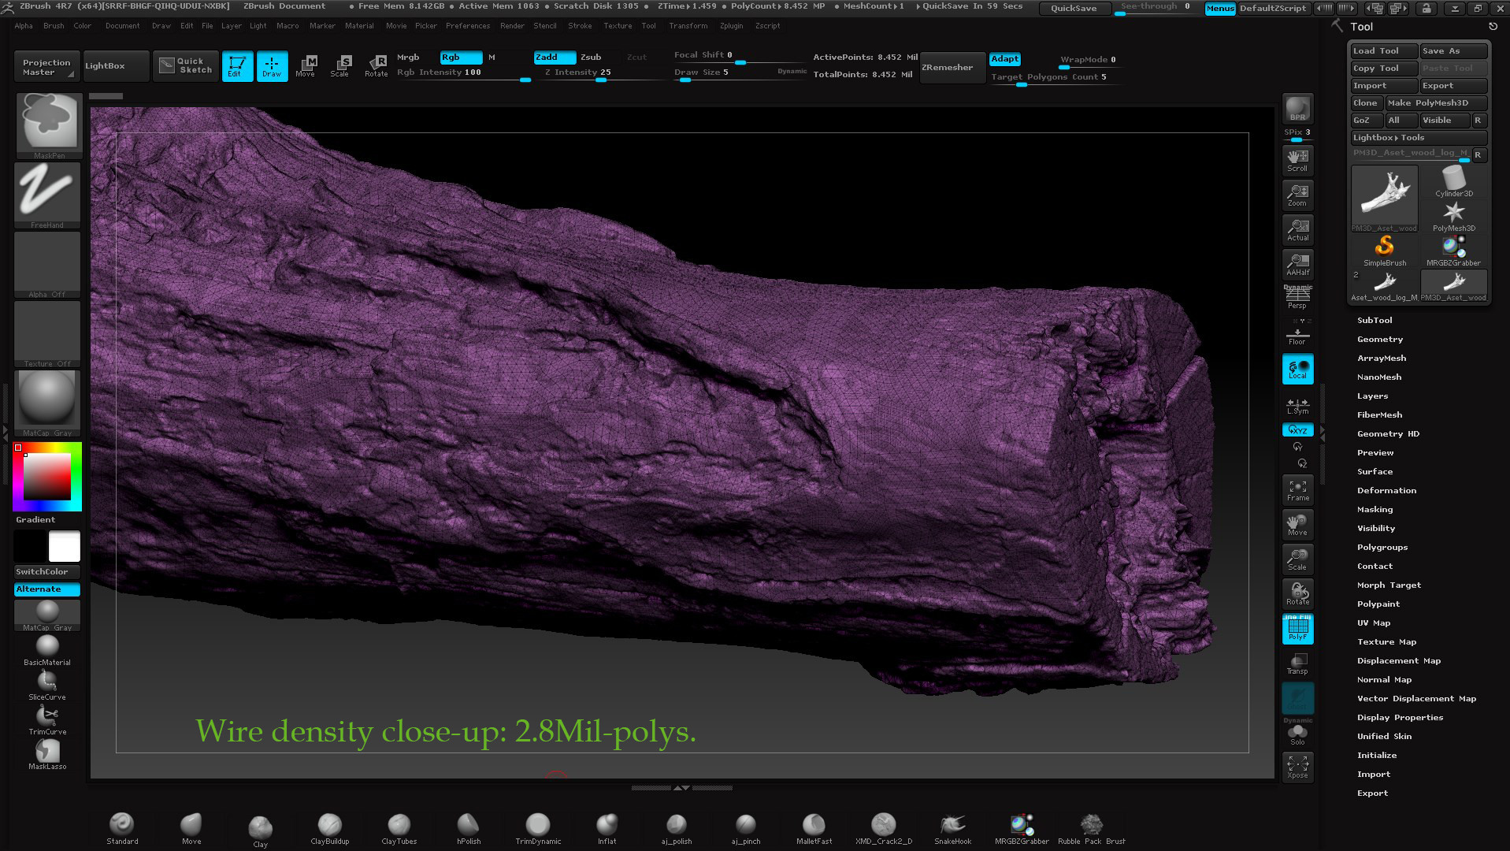Click the MatCap Gray material thumbnail
Viewport: 1510px width, 851px height.
point(47,402)
